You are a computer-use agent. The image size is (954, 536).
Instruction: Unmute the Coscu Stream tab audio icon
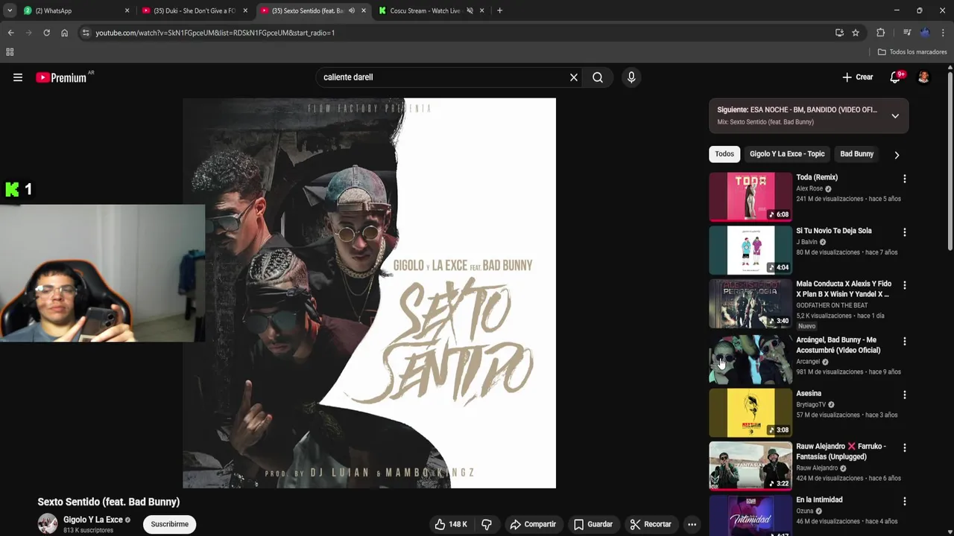pyautogui.click(x=470, y=10)
